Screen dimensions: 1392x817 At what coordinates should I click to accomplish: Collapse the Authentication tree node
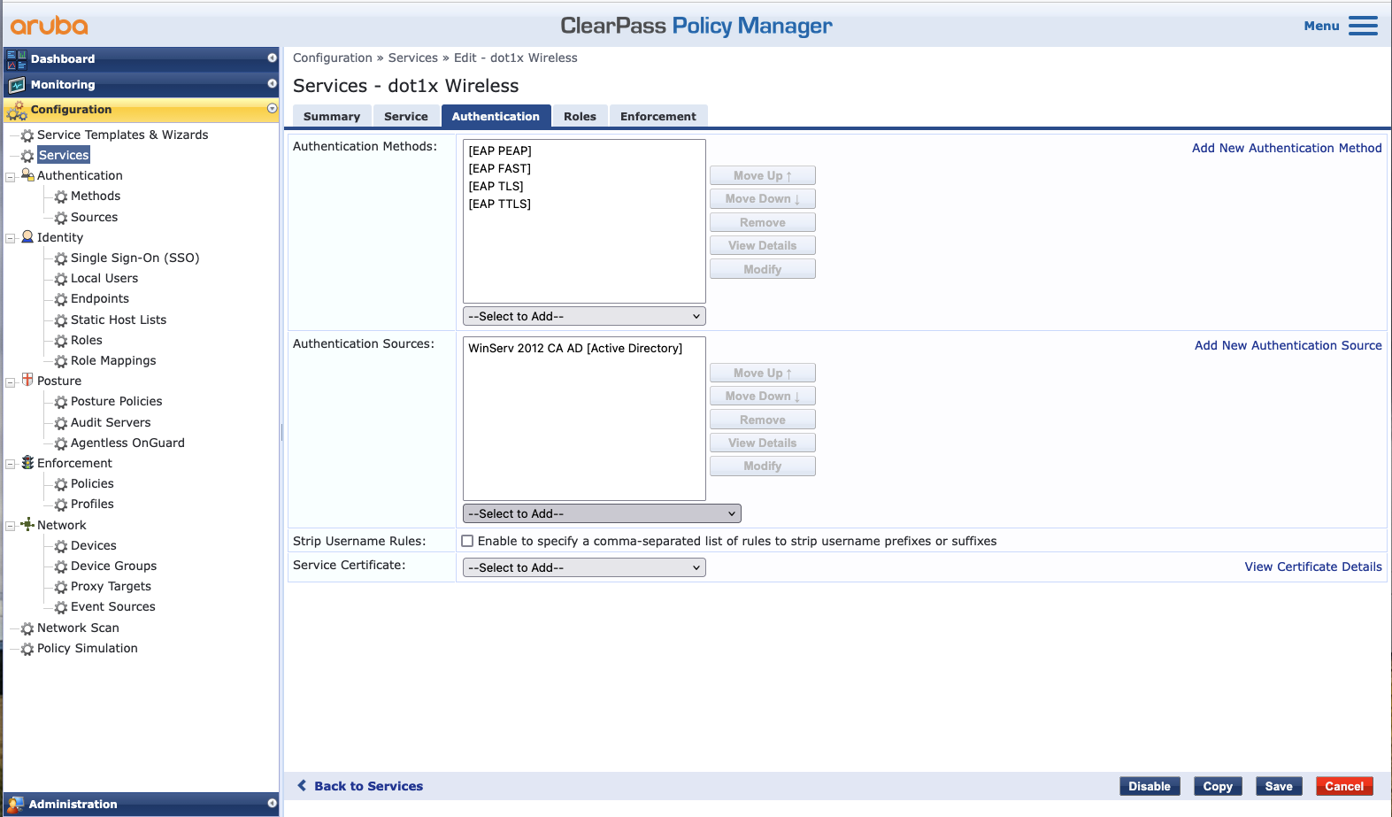(11, 176)
